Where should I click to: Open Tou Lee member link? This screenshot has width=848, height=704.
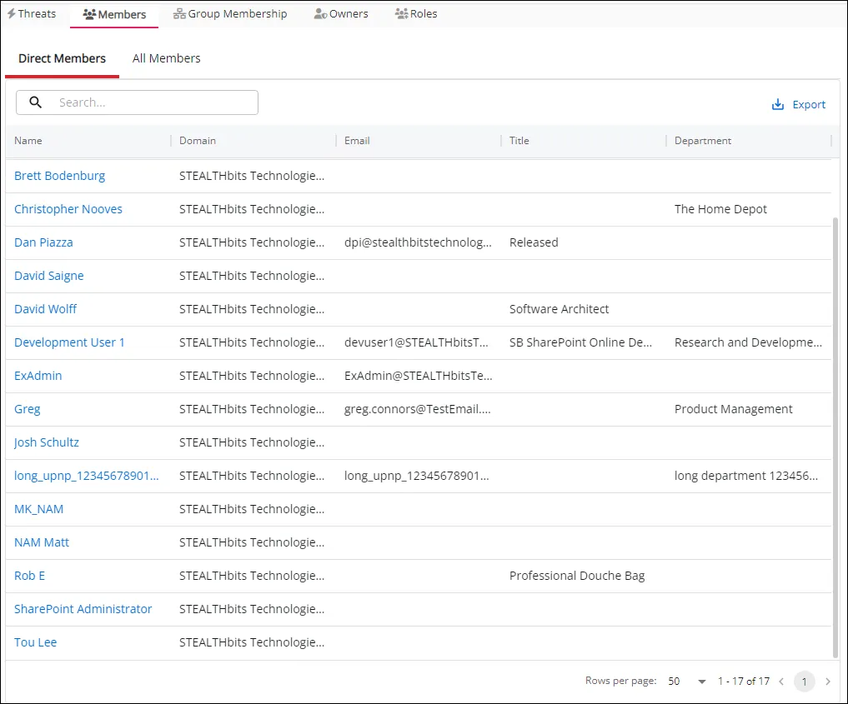pos(35,642)
